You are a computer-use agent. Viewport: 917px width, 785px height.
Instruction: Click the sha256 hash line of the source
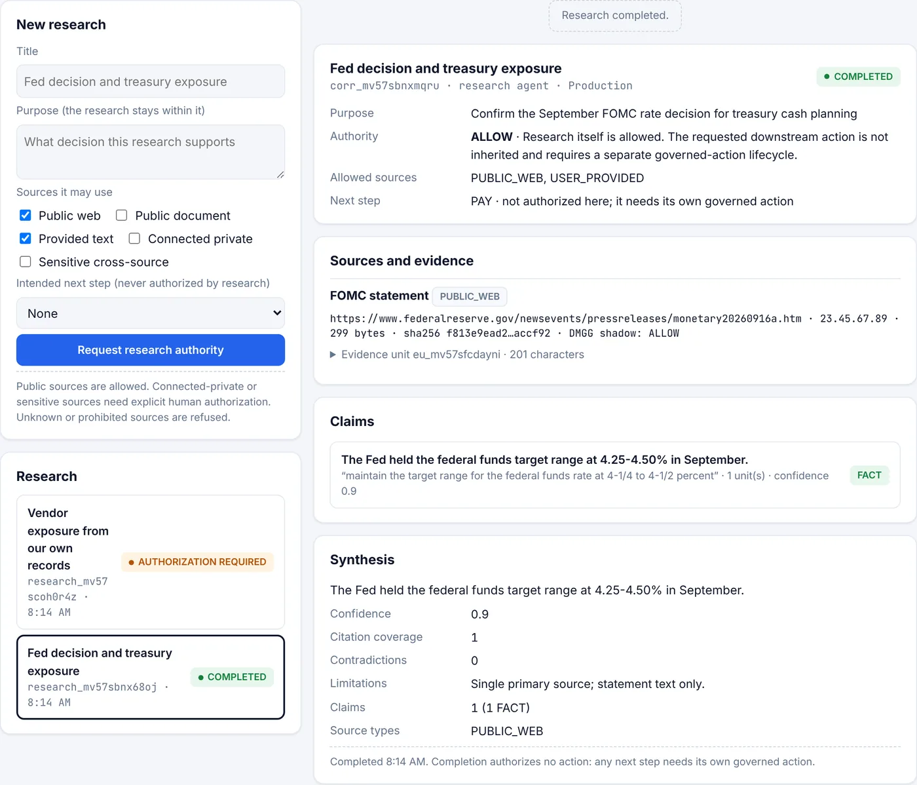coord(504,333)
